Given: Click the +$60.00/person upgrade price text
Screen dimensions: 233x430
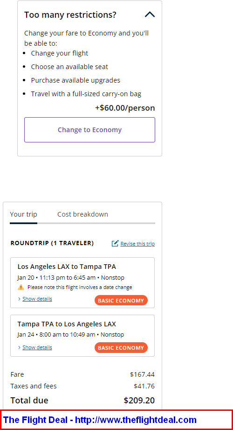Looking at the screenshot, I should coord(125,108).
